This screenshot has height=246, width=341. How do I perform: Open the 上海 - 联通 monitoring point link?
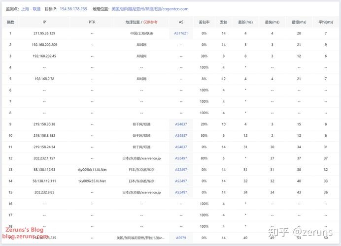pos(31,9)
